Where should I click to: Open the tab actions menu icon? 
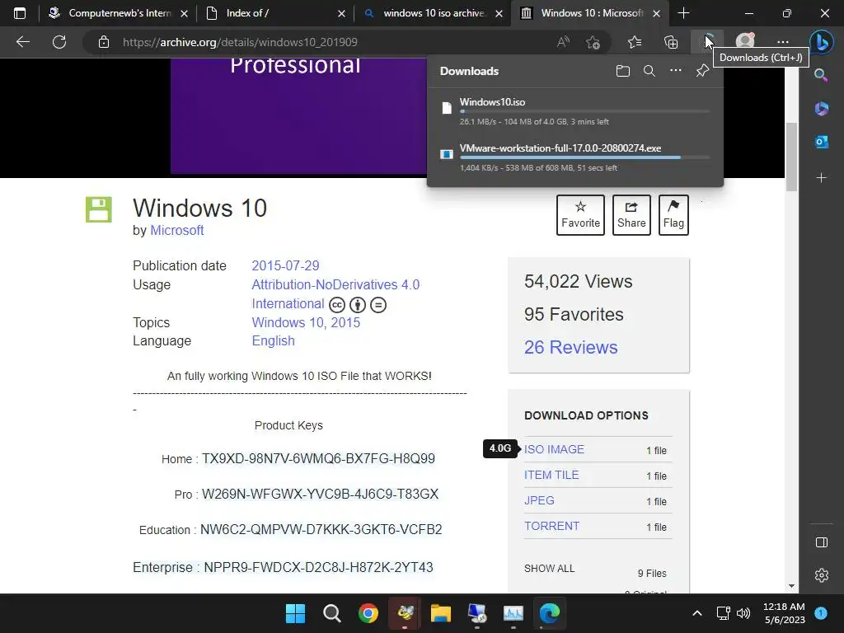(20, 13)
